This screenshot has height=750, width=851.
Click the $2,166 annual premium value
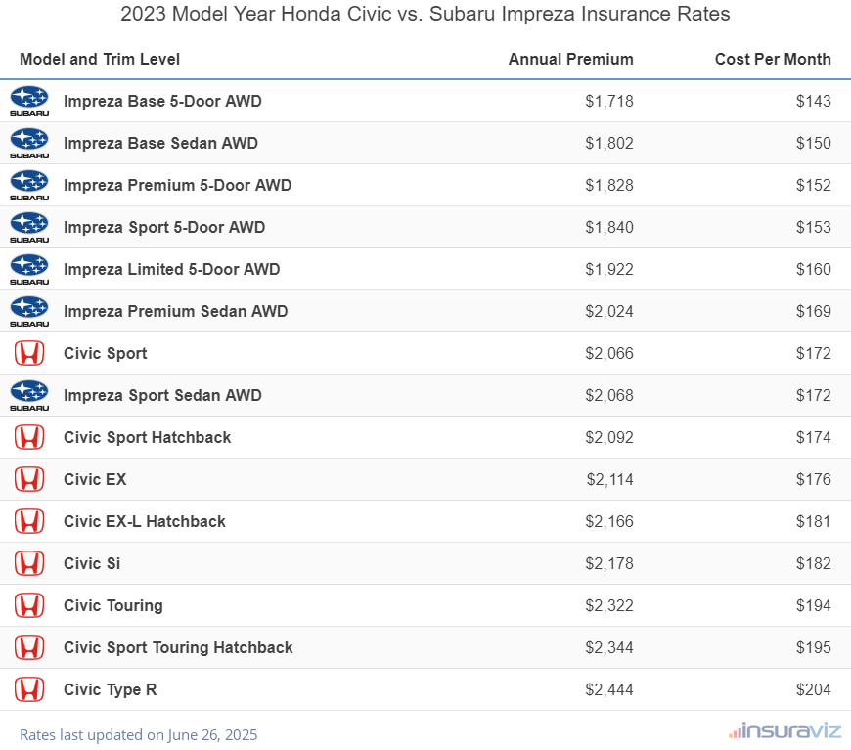tap(609, 521)
